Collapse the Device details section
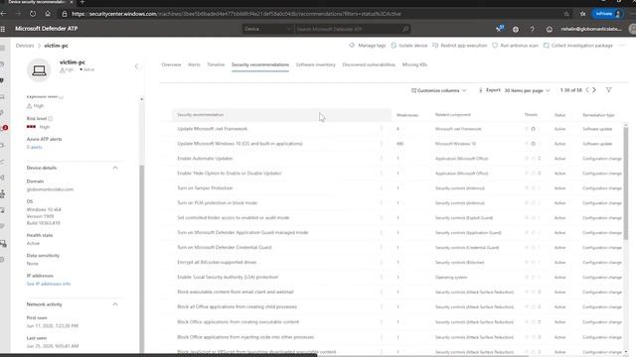 [x=115, y=168]
